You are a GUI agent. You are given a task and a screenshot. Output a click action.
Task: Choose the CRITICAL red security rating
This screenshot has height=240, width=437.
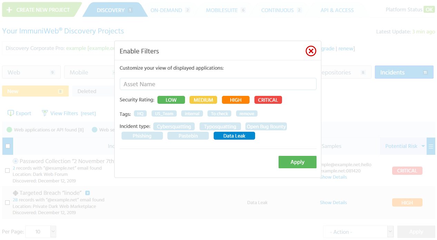tap(268, 100)
